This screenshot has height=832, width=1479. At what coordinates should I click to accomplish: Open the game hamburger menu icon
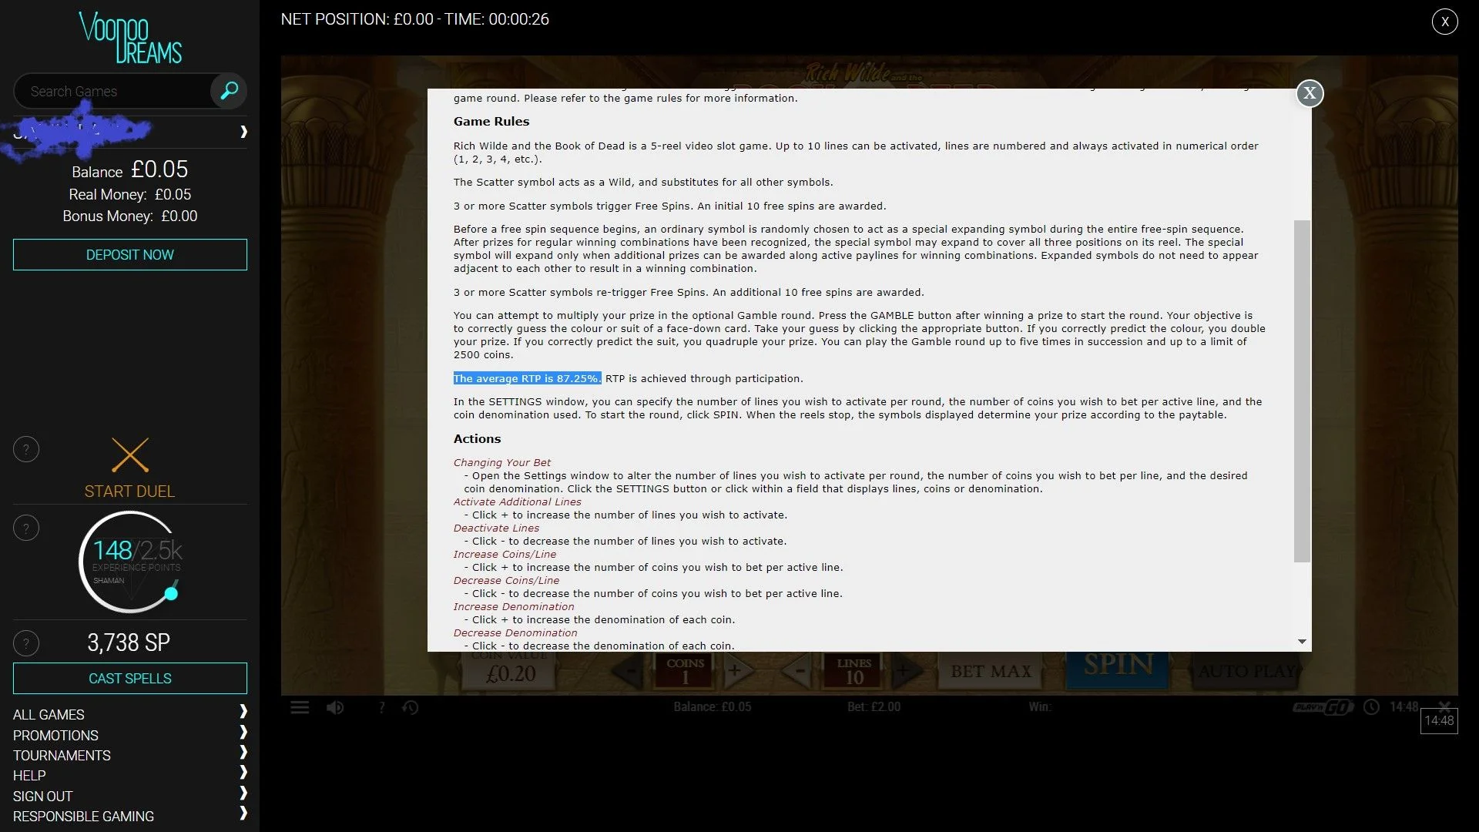[300, 707]
